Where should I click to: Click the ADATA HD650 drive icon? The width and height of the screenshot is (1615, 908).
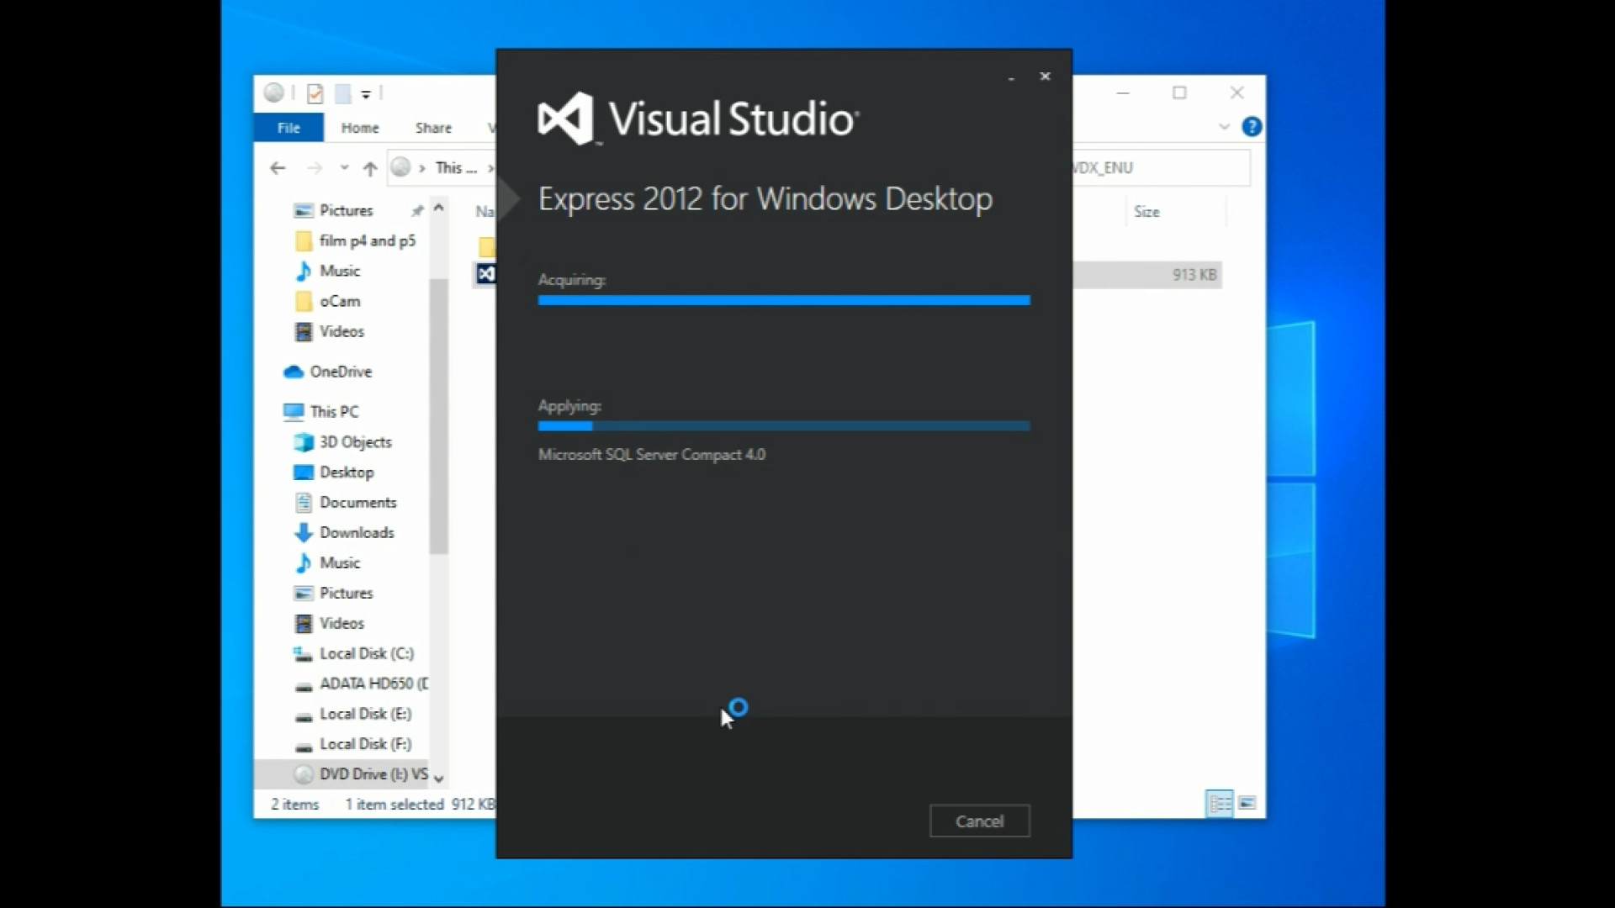point(304,686)
